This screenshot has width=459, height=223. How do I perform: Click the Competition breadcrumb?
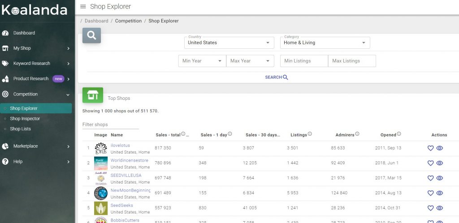(x=128, y=21)
